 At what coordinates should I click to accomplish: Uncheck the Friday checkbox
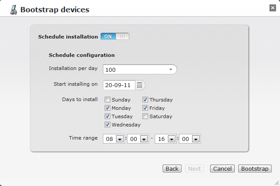click(145, 108)
